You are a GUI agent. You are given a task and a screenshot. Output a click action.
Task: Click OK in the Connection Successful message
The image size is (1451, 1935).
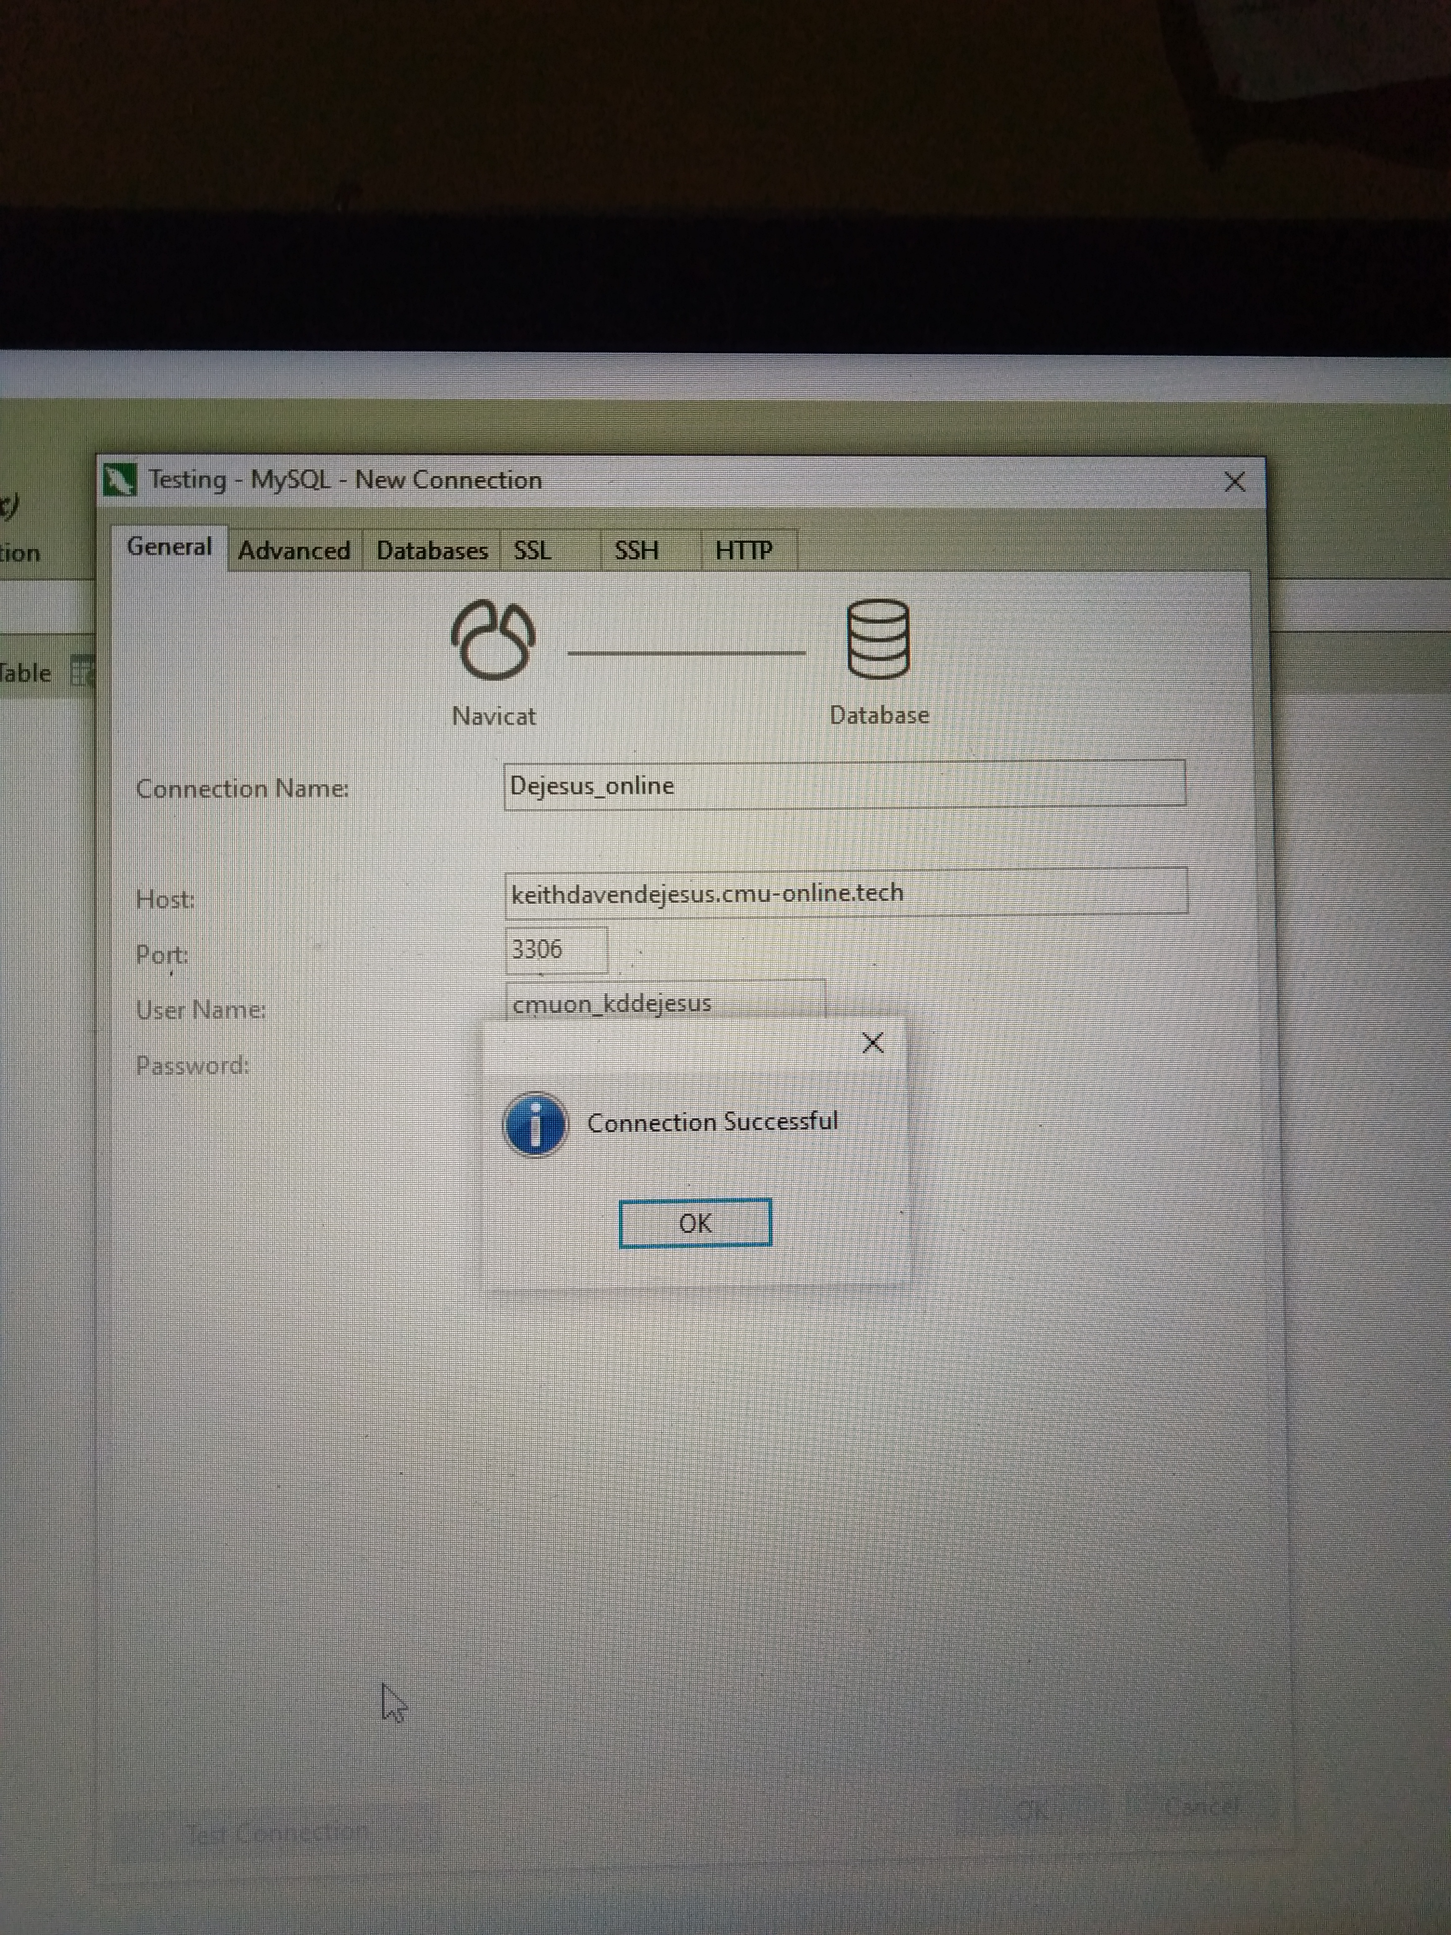point(694,1222)
